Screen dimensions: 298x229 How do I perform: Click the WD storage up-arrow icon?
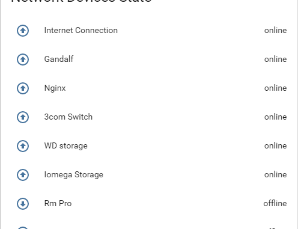tap(23, 146)
